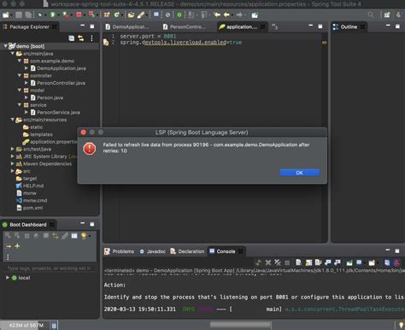Expand the local node in Boot Dashboard

[8, 278]
